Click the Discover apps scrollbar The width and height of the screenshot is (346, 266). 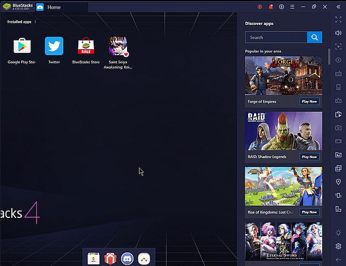click(329, 57)
